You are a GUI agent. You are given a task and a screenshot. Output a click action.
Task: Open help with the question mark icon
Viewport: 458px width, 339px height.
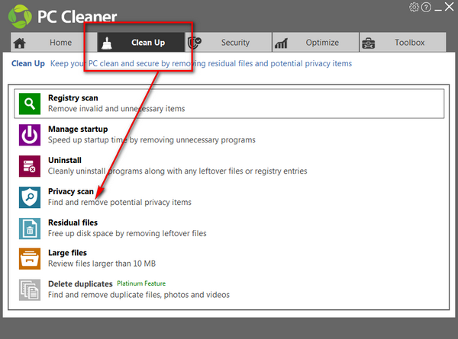(x=426, y=8)
